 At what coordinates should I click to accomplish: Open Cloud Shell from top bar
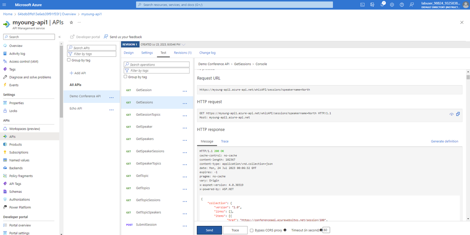click(x=362, y=5)
